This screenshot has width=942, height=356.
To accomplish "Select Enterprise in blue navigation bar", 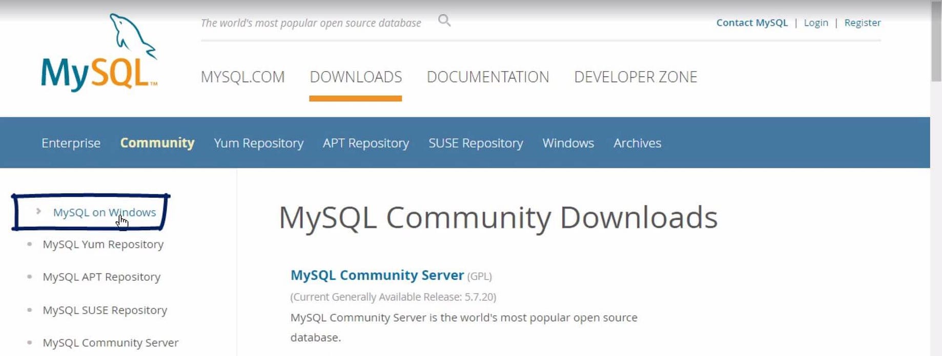I will point(71,143).
